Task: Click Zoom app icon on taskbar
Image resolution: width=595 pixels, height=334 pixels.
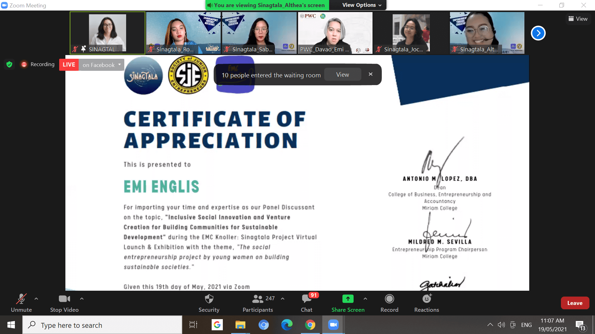Action: 333,325
